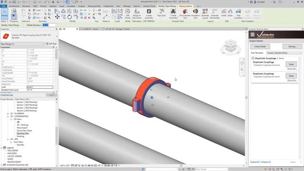Open the Systems ribbon tab
This screenshot has height=171, width=304.
tap(53, 6)
